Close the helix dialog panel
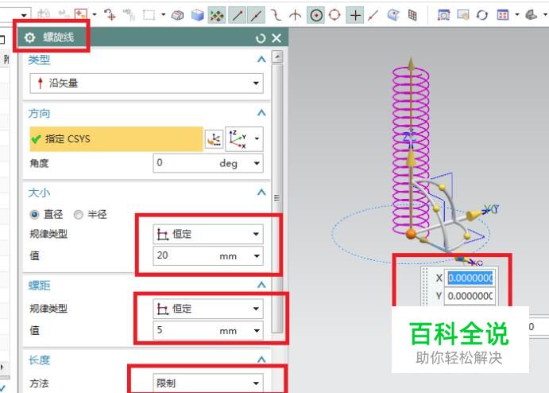The height and width of the screenshot is (393, 549). tap(276, 38)
